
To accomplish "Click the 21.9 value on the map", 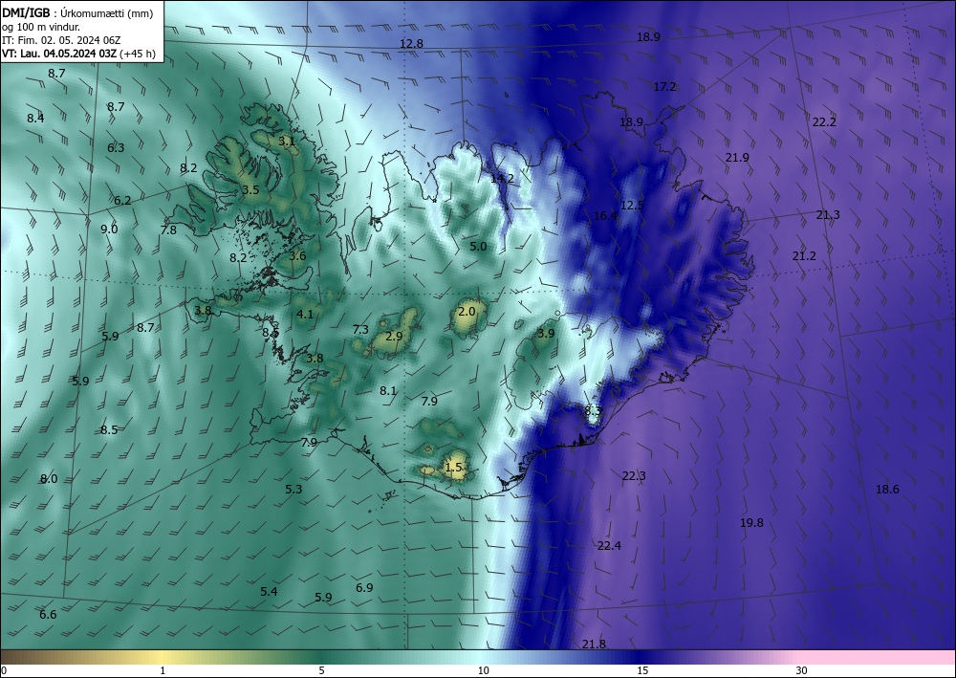I will (x=737, y=157).
